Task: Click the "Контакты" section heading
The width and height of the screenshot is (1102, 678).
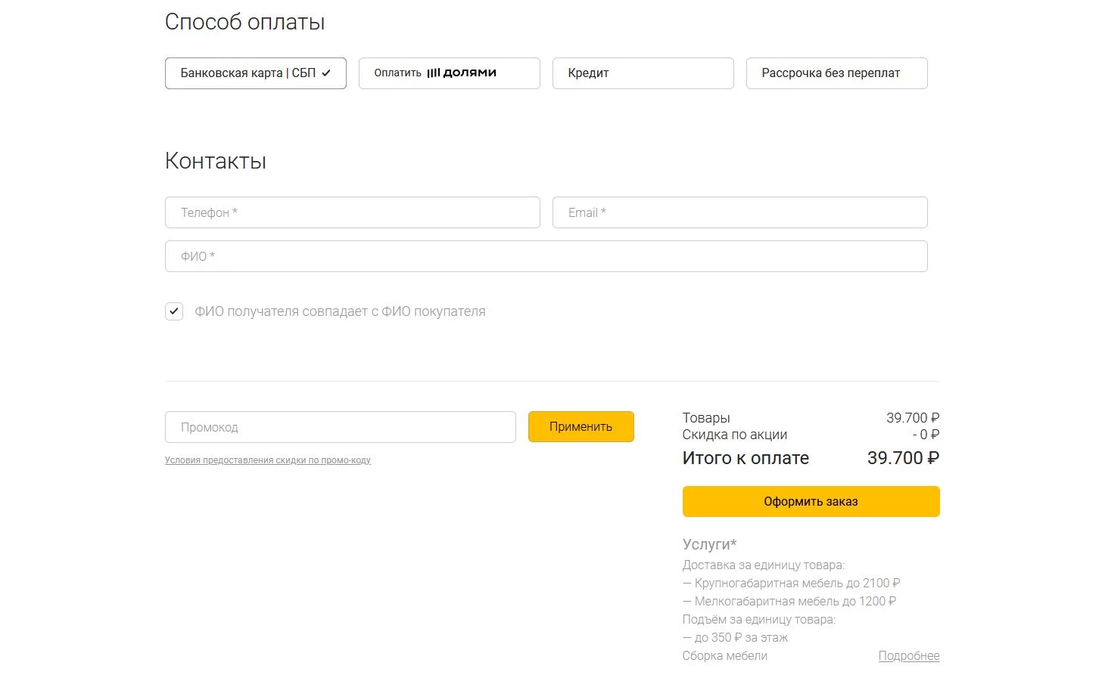Action: pos(215,160)
